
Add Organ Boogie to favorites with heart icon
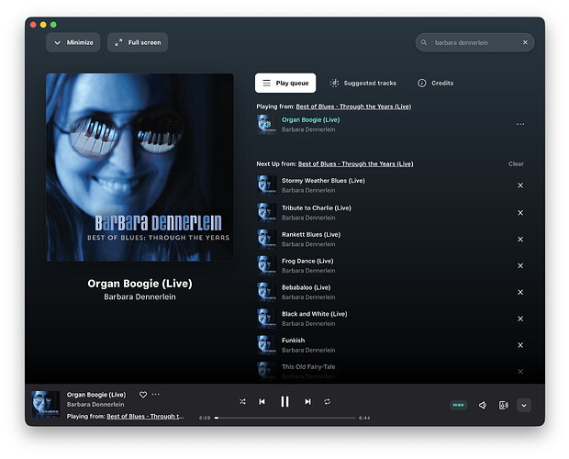[143, 395]
